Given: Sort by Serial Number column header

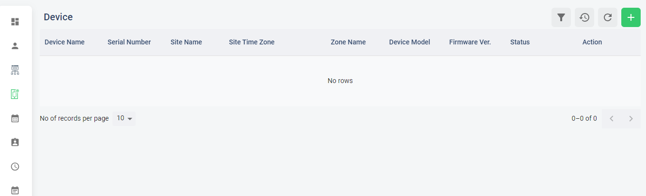Looking at the screenshot, I should 129,42.
